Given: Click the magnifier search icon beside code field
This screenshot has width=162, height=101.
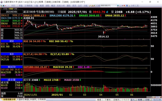Looking at the screenshot, I should tap(120, 6).
